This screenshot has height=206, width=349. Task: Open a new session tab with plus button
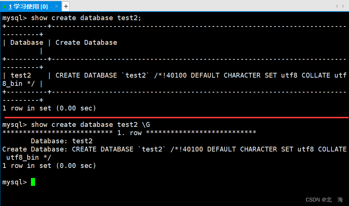[x=66, y=6]
